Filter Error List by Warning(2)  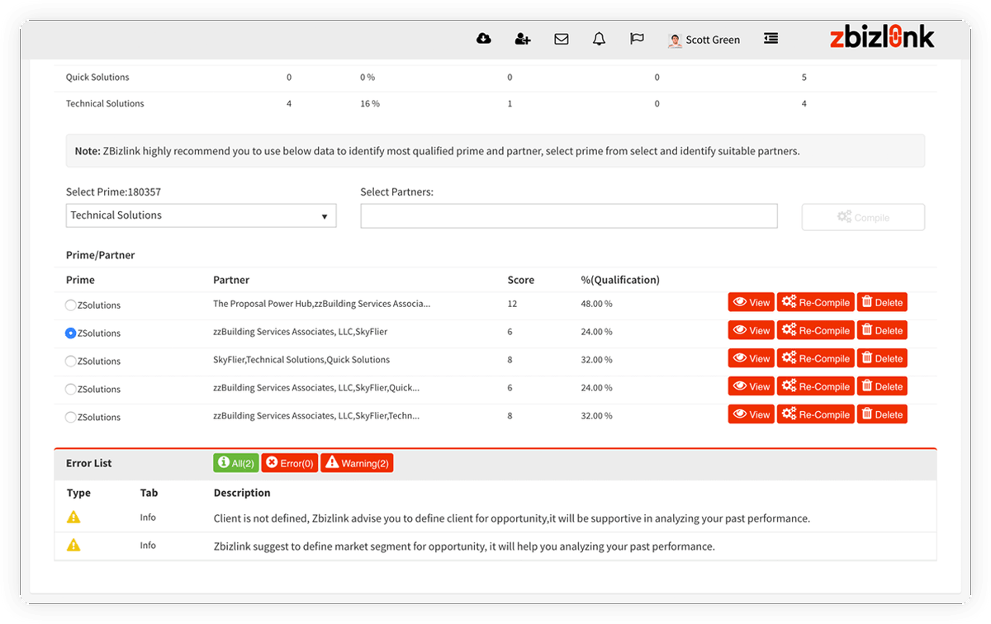coord(357,463)
